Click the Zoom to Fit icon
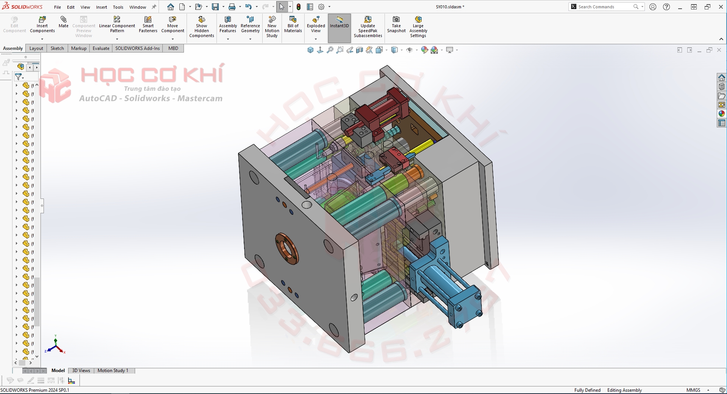Viewport: 727px width, 394px height. coord(330,50)
